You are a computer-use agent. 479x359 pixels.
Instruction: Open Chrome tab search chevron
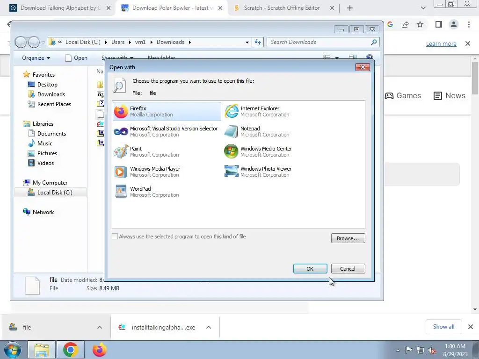[x=423, y=8]
